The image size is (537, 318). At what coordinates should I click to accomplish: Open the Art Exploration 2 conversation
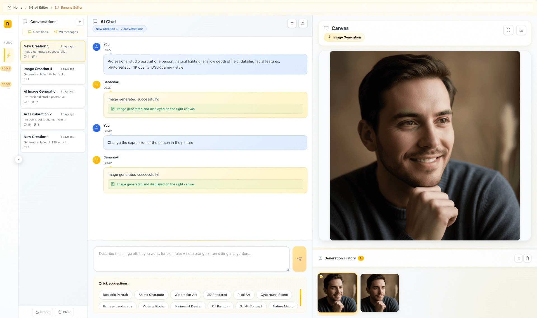pyautogui.click(x=53, y=119)
